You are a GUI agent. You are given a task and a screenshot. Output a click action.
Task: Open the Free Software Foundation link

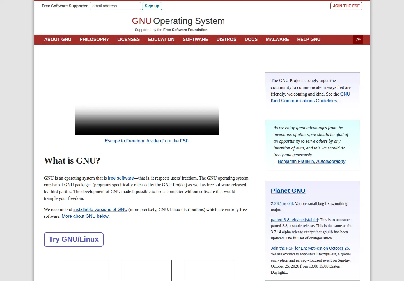[185, 30]
